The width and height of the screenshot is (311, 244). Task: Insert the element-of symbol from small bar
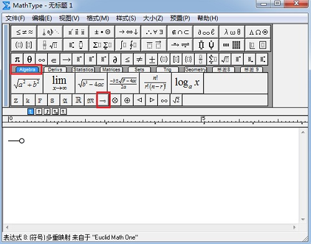(x=54, y=60)
